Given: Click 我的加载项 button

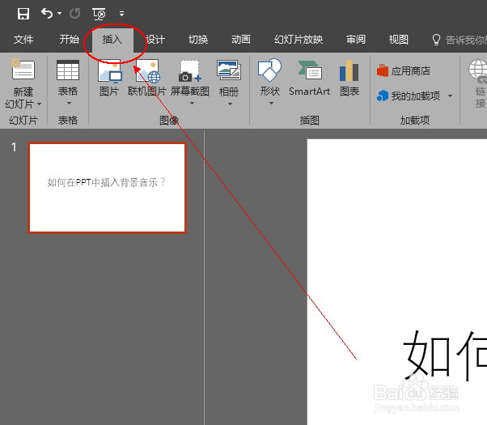Looking at the screenshot, I should 409,96.
